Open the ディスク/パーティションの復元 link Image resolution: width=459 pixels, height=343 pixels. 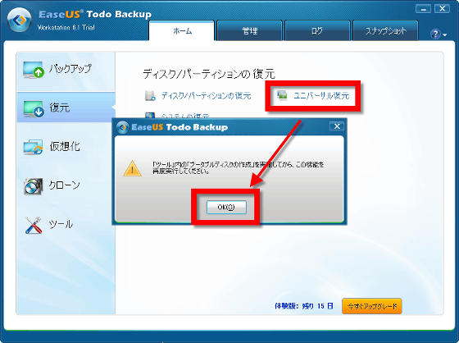coord(207,96)
